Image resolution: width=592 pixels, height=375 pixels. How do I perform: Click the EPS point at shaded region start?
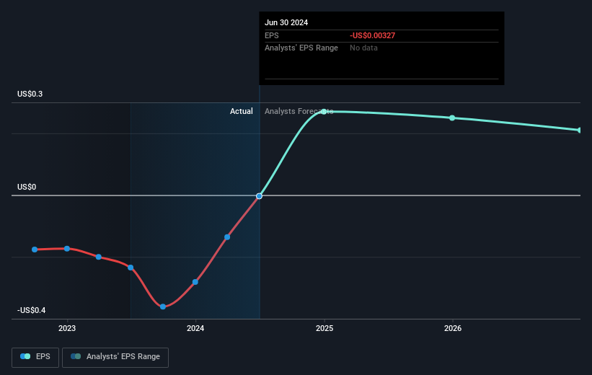(131, 268)
